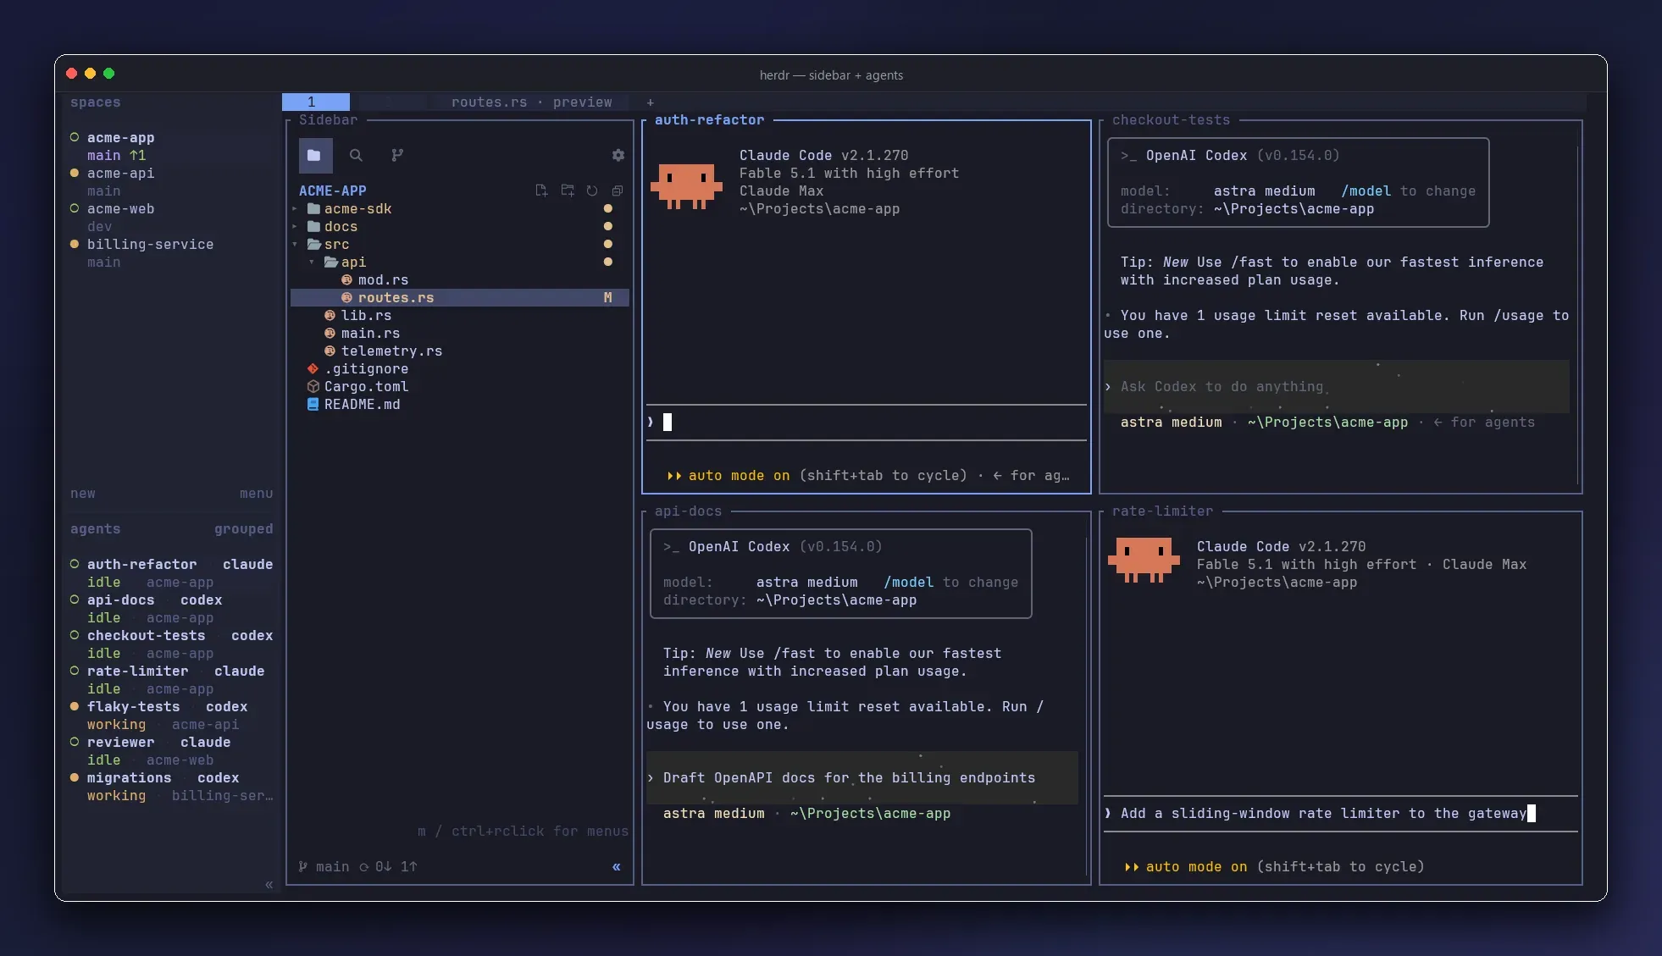Refresh the ACME-APP file tree
The image size is (1662, 956).
pos(592,191)
